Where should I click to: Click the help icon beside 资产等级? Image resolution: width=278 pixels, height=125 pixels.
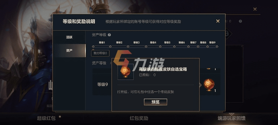coord(109,35)
